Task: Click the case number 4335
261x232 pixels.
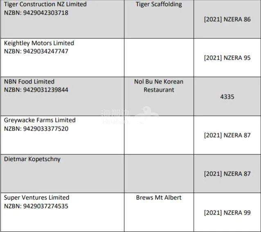Action: click(227, 97)
